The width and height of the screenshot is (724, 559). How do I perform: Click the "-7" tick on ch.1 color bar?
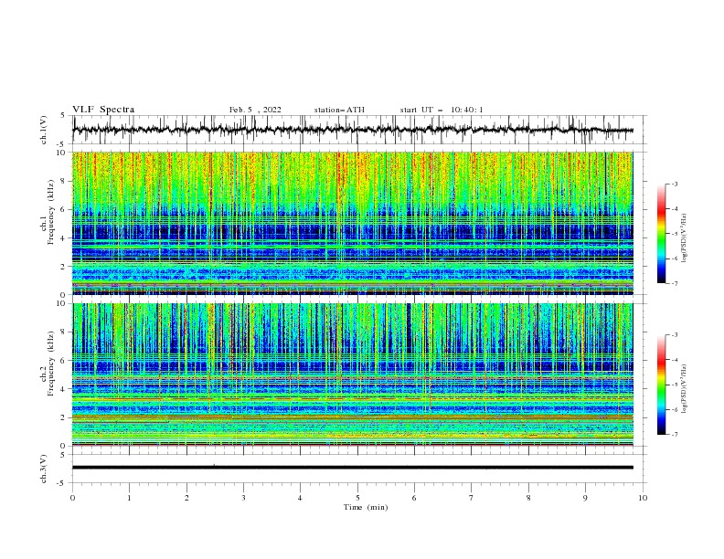[x=675, y=284]
